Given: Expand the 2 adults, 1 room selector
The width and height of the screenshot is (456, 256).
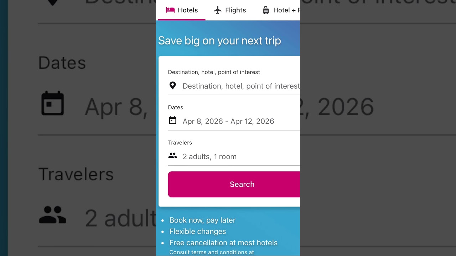Looking at the screenshot, I should coord(209,156).
